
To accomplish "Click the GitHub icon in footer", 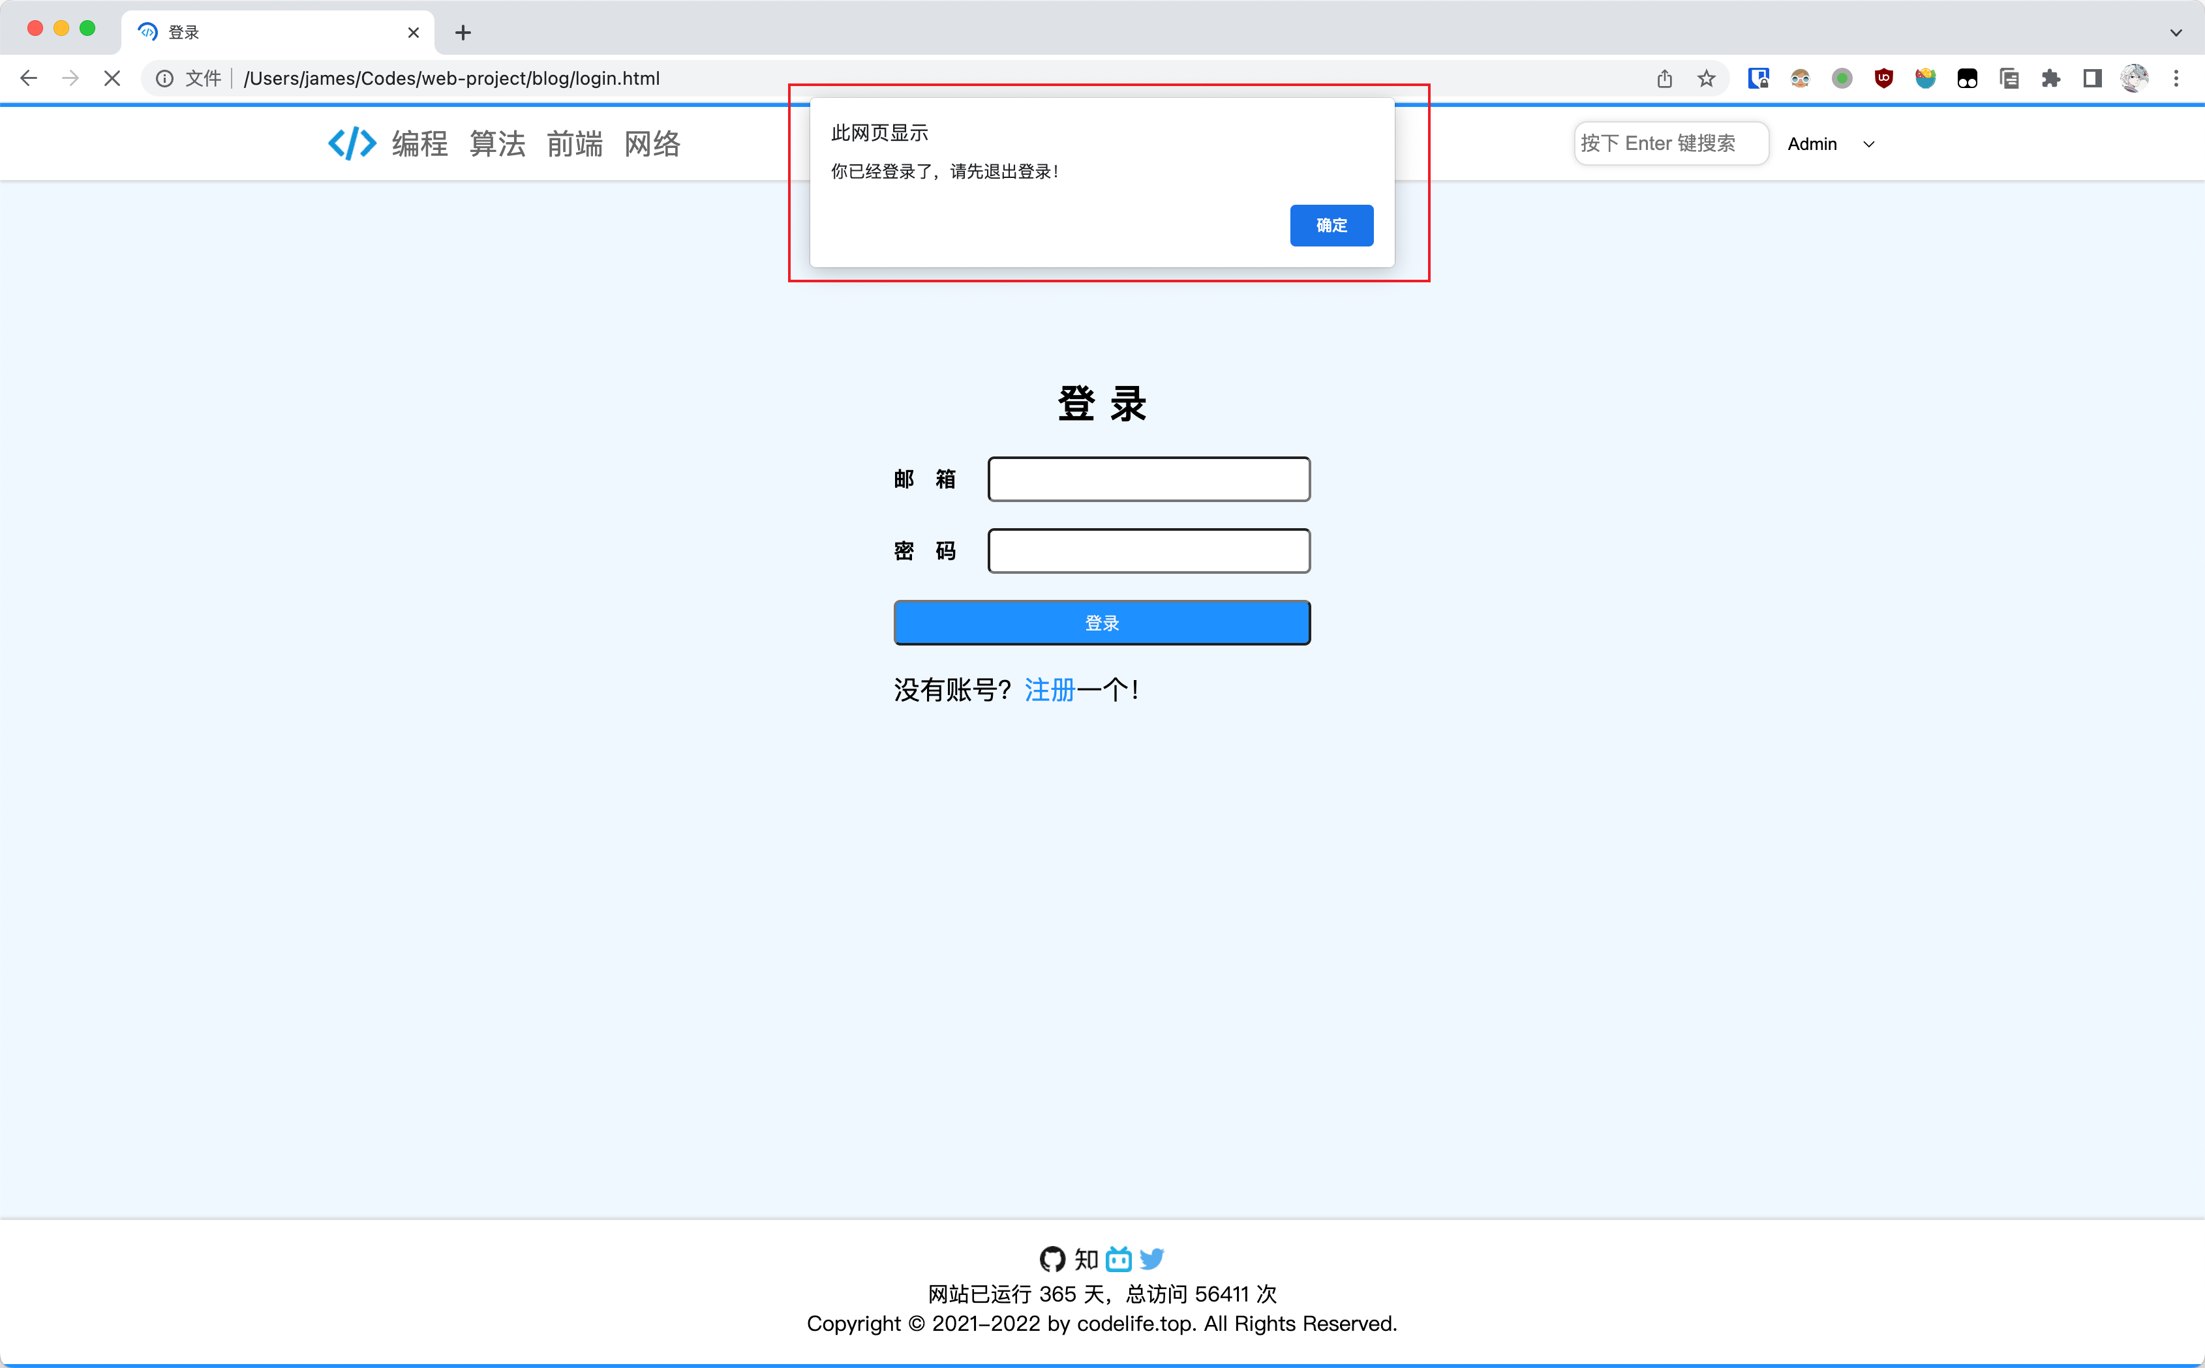I will point(1052,1258).
